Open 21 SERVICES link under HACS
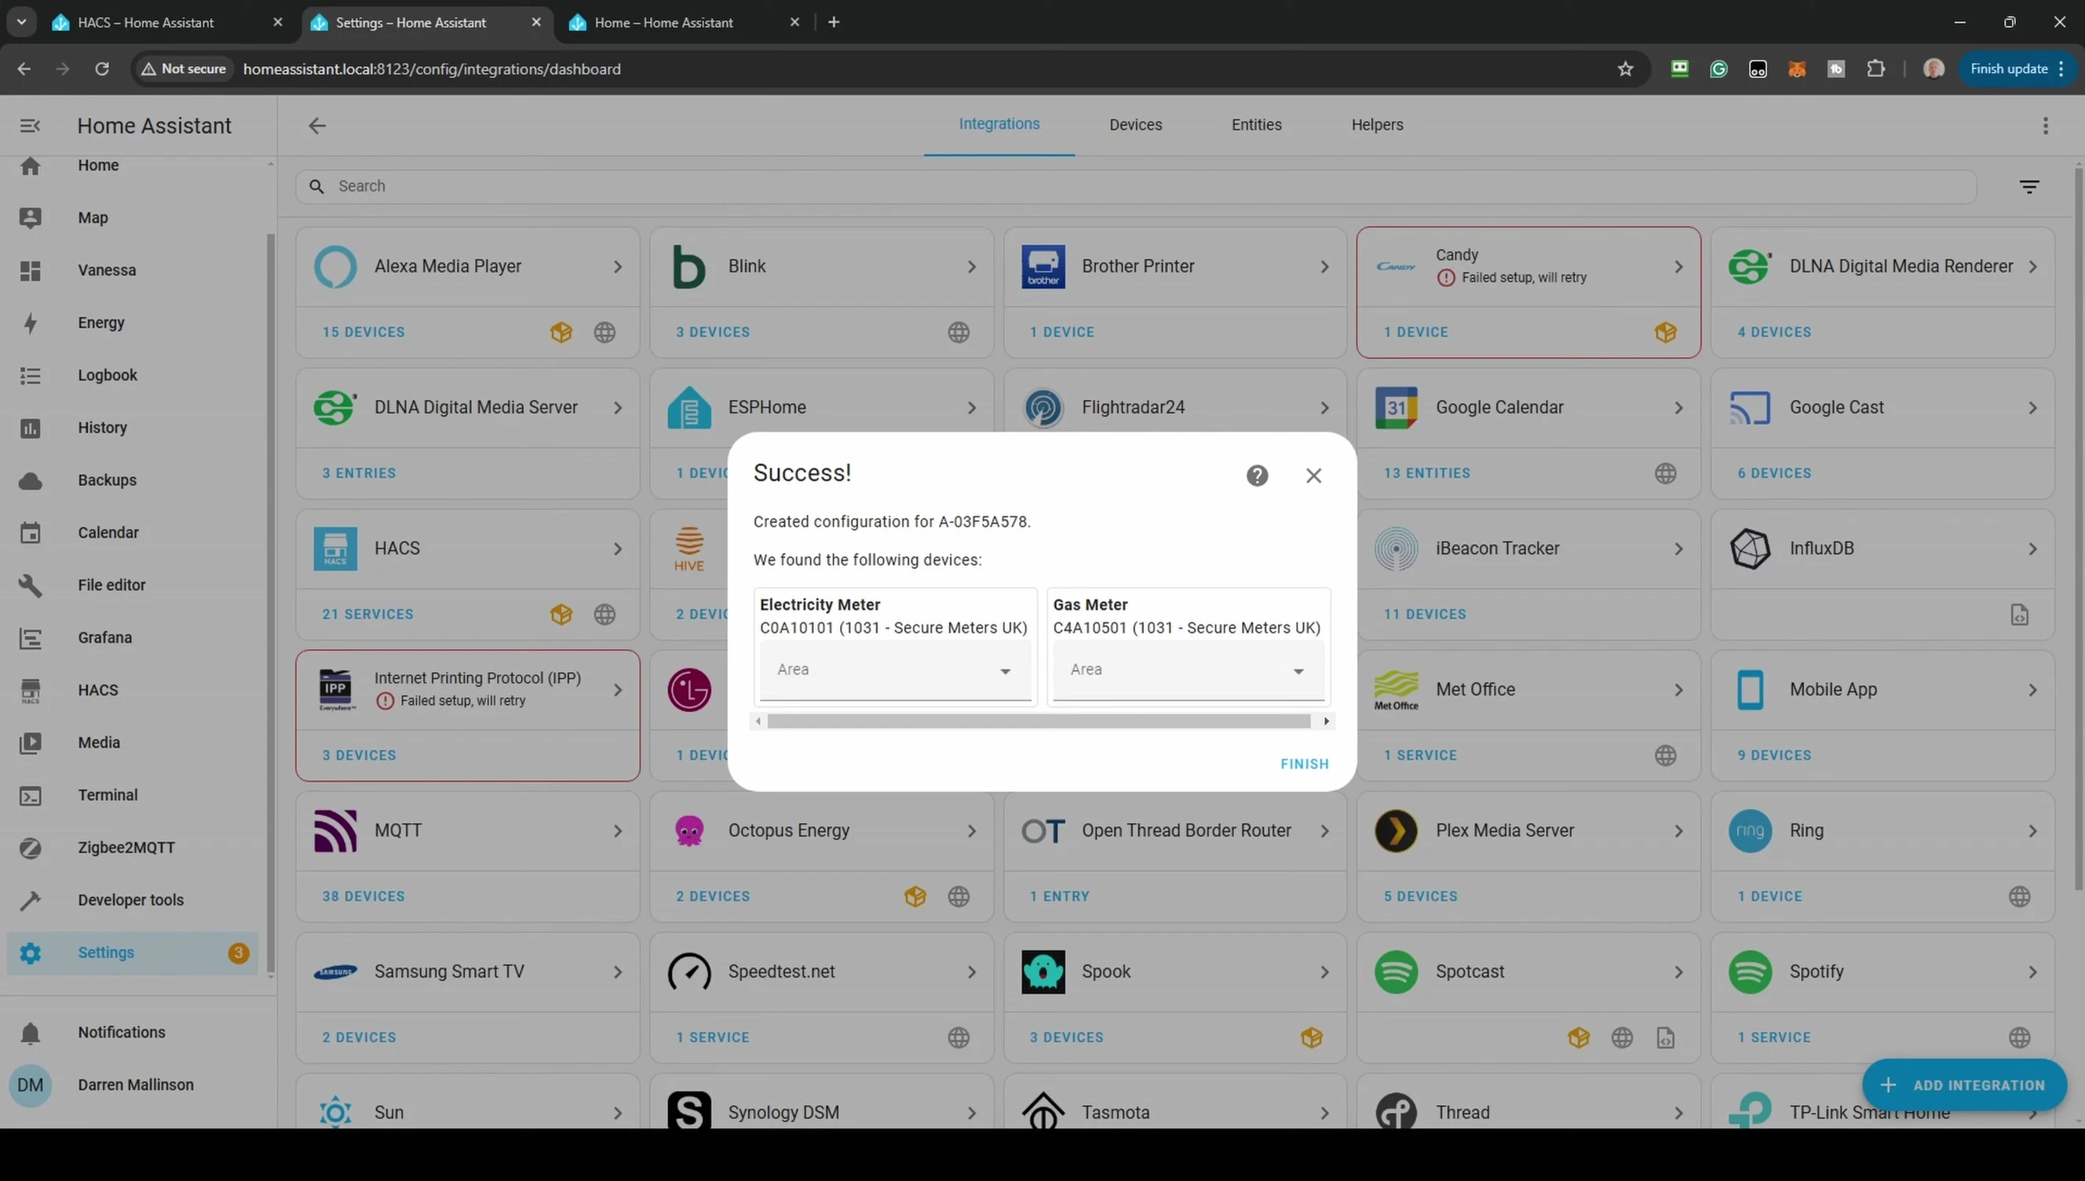Viewport: 2085px width, 1181px height. 367,614
